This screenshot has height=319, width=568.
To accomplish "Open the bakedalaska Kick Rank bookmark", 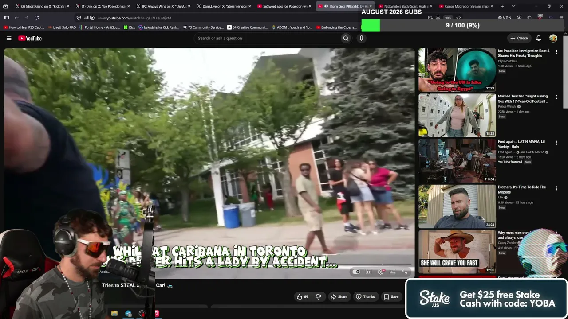I will click(159, 27).
